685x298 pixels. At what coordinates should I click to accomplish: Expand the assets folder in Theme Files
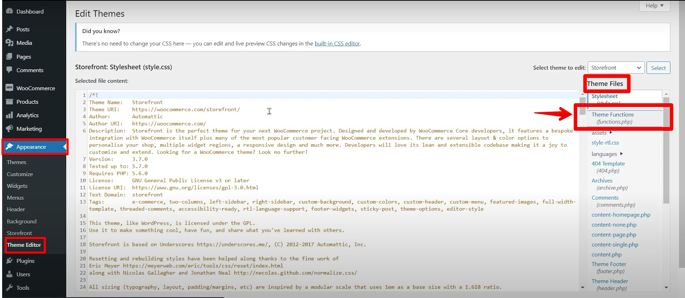click(601, 133)
